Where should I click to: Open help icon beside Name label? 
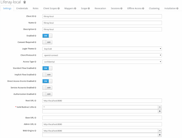pyautogui.click(x=35, y=23)
